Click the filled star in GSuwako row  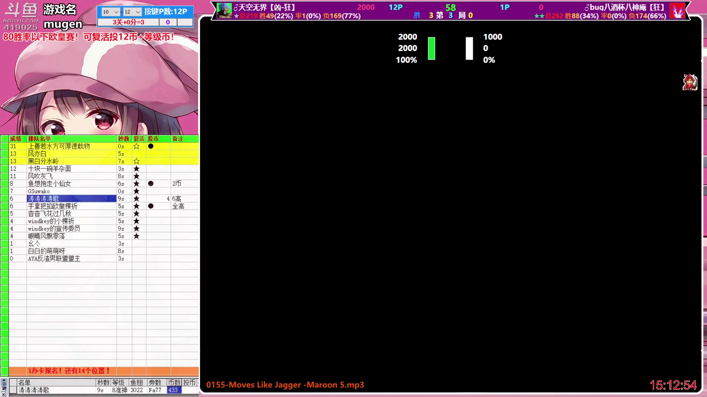pos(136,191)
